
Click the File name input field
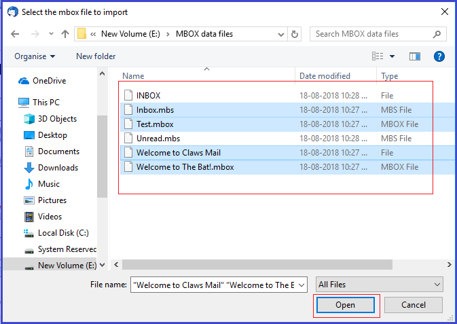tap(215, 285)
